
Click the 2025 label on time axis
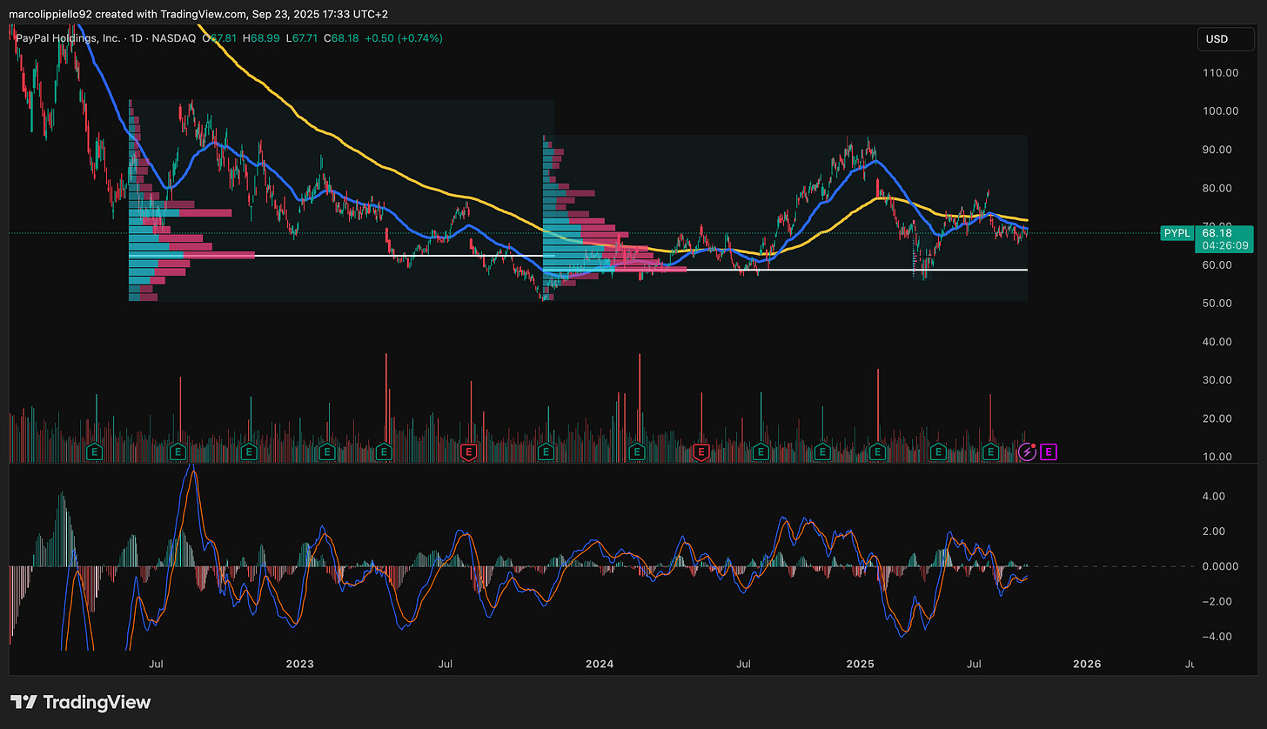coord(861,664)
